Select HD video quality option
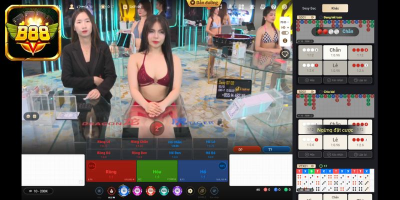Screen dimensions: 400x200 284,28
